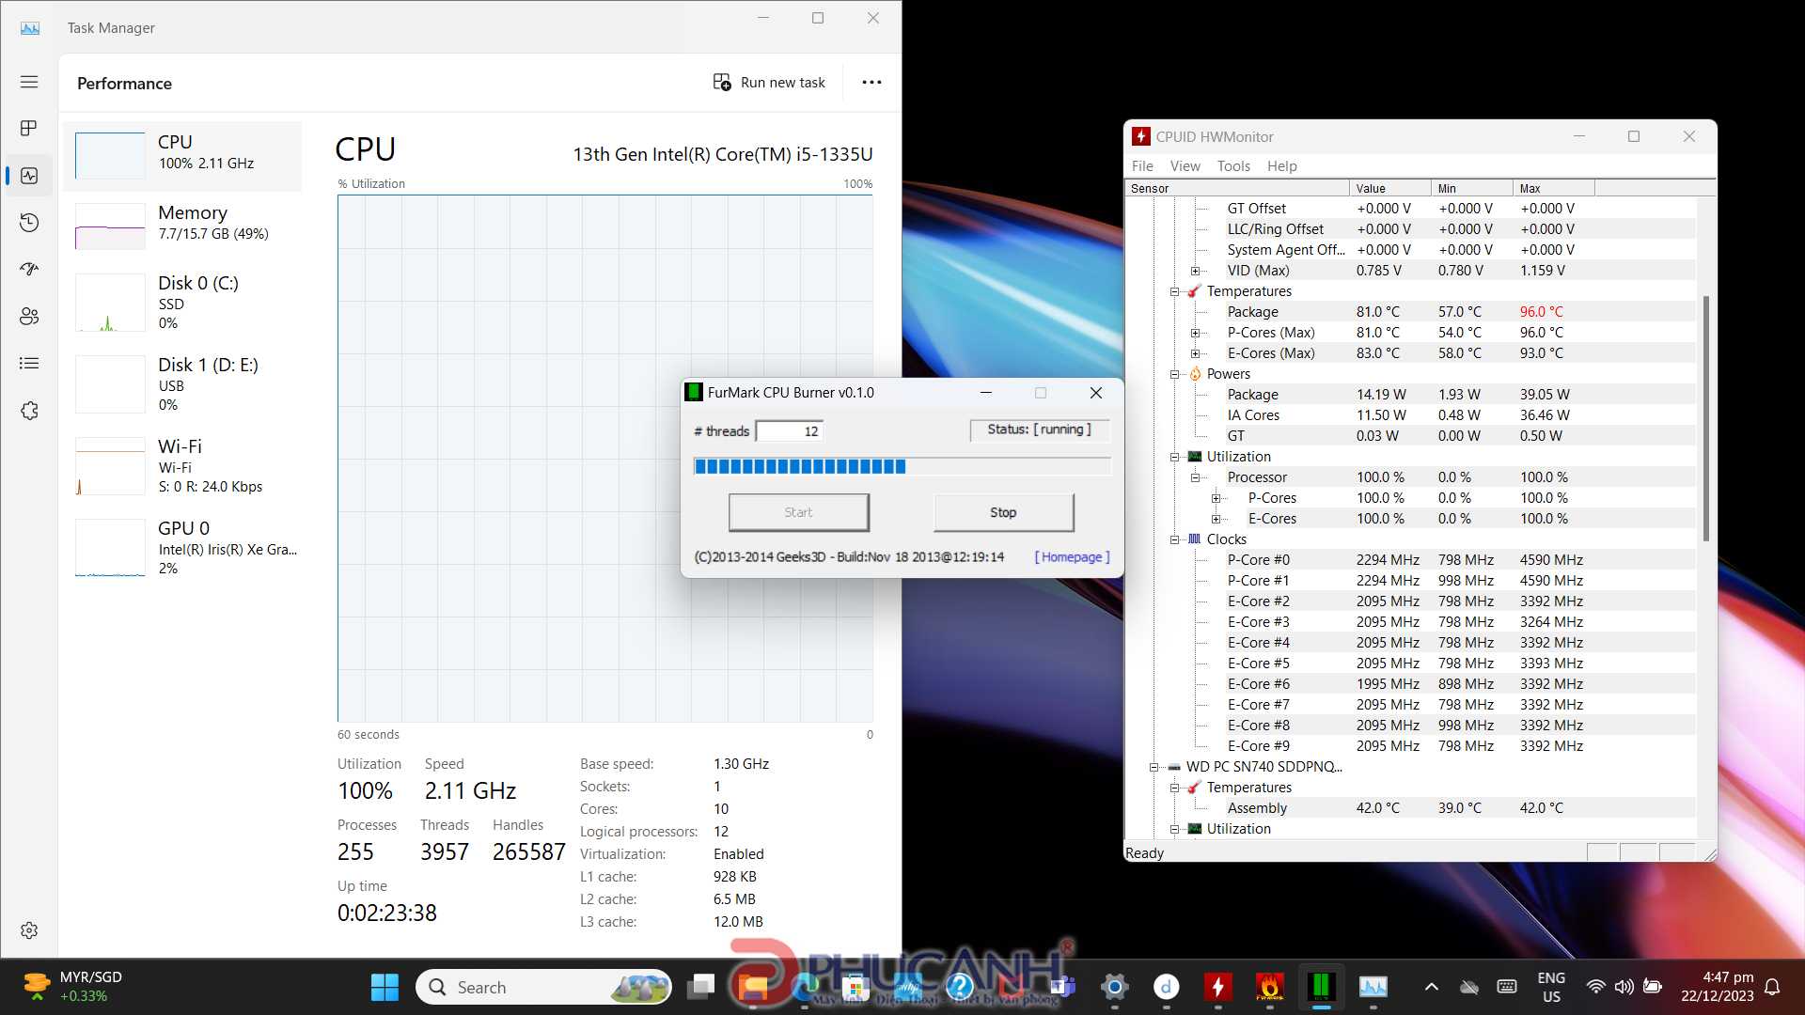This screenshot has height=1015, width=1805.
Task: Select Memory in performance list
Action: pos(182,226)
